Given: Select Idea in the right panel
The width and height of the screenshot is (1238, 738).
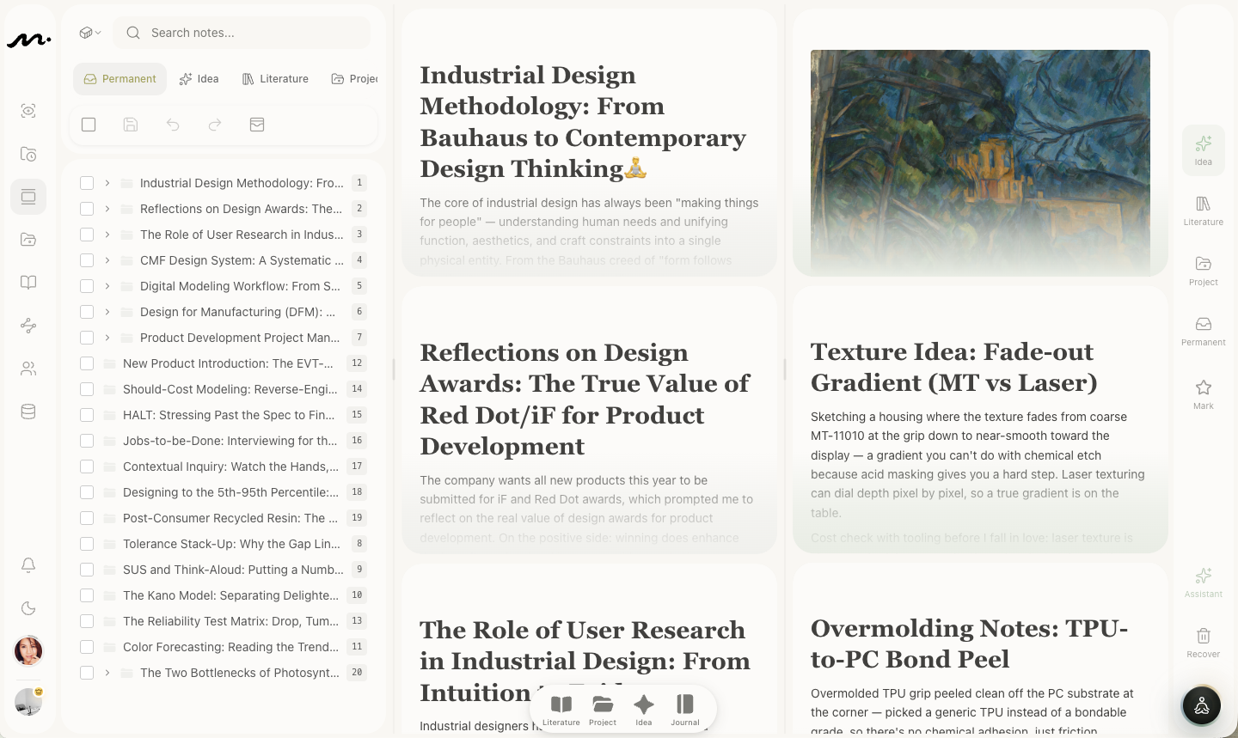Looking at the screenshot, I should [1204, 150].
